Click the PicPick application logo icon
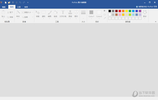 pyautogui.click(x=1, y=2)
